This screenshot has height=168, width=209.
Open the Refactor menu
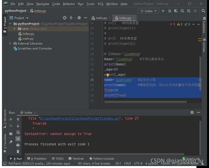click(x=69, y=4)
